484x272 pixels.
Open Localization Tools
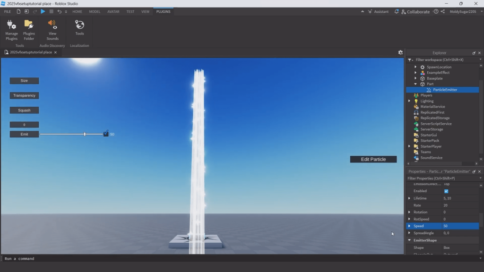pos(79,28)
